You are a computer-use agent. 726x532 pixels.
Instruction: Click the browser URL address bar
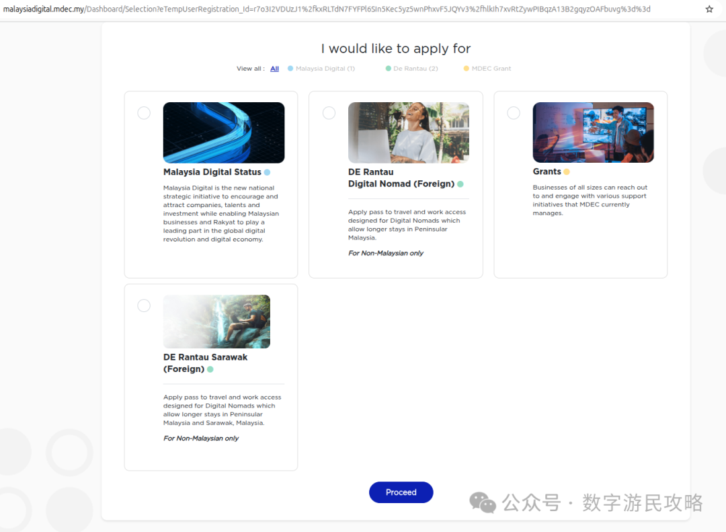(327, 9)
